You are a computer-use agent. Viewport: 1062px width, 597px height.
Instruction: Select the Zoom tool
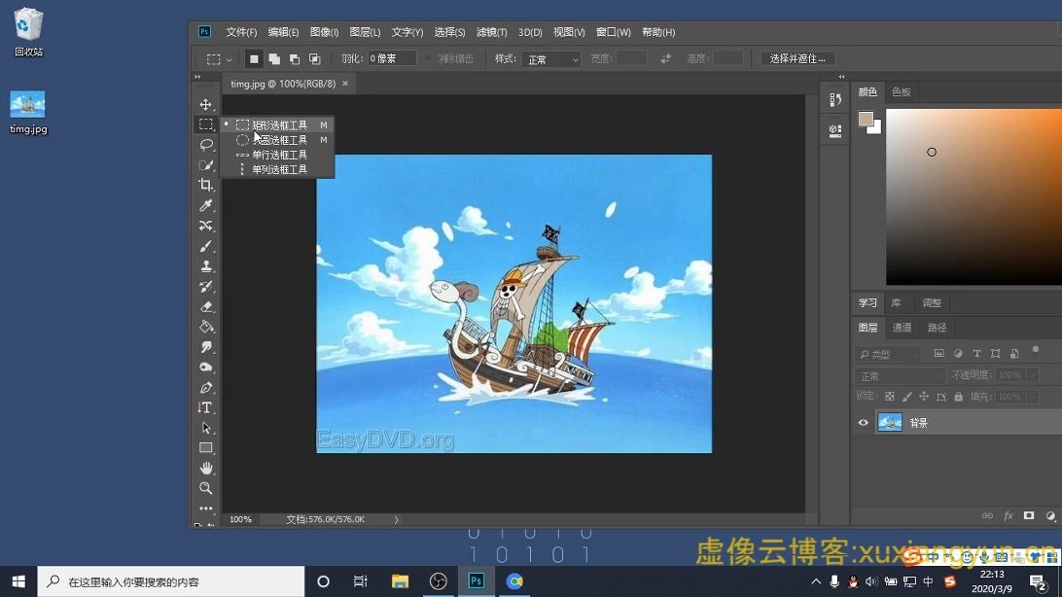[205, 489]
